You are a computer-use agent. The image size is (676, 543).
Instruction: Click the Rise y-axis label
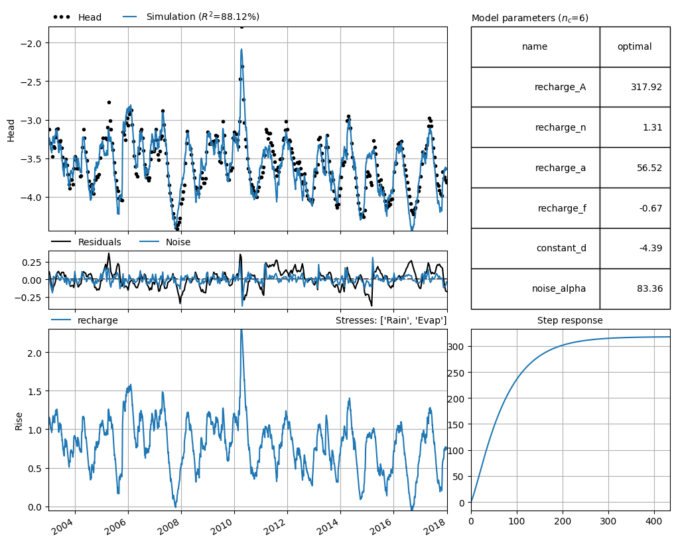[19, 421]
